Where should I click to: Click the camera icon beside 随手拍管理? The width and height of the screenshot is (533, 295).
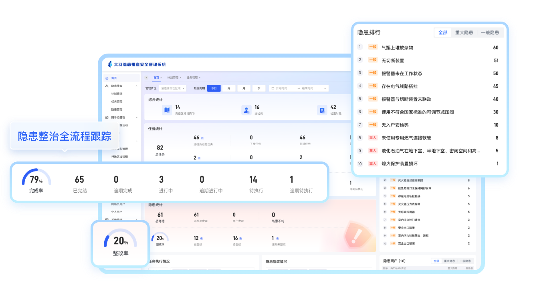pos(107,118)
